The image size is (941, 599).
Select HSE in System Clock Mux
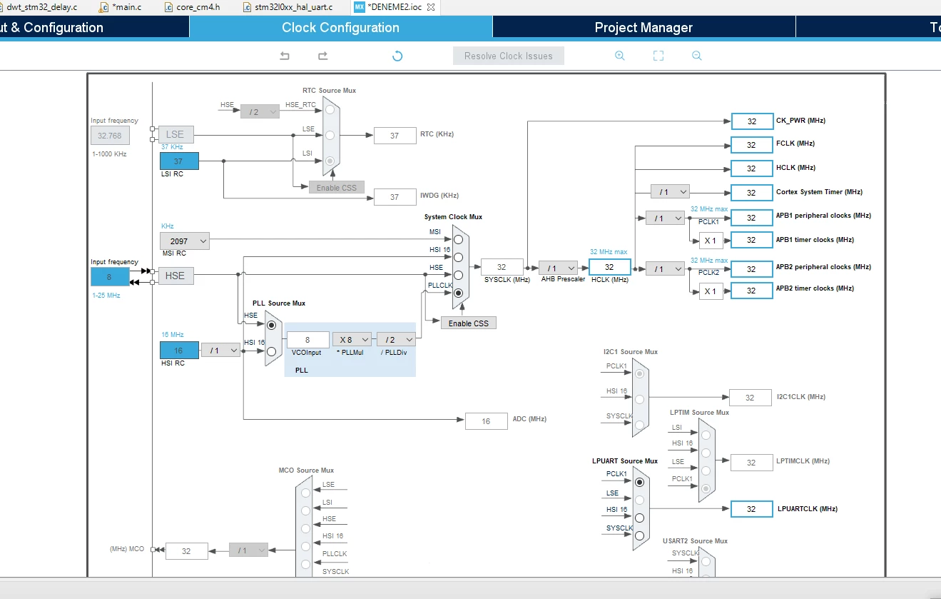point(458,275)
